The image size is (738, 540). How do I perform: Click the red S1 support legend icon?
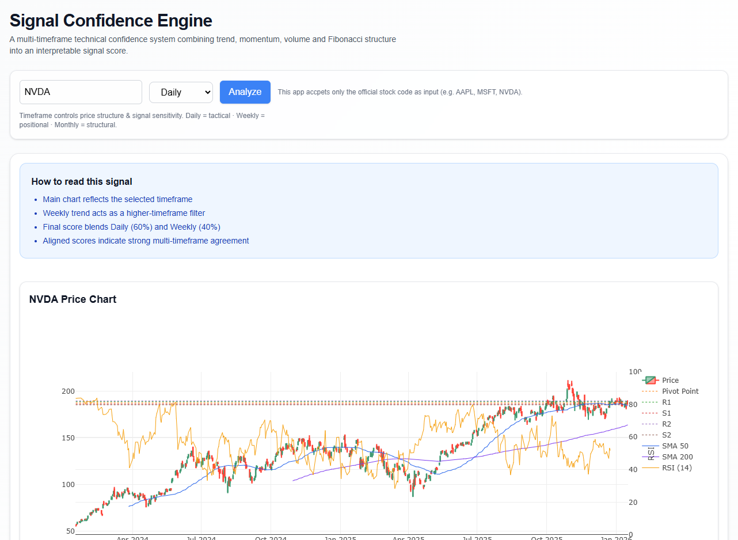click(x=649, y=413)
